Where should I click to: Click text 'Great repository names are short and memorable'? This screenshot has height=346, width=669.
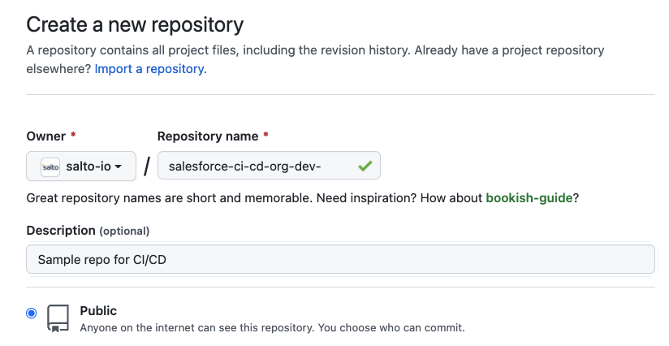[x=169, y=198]
